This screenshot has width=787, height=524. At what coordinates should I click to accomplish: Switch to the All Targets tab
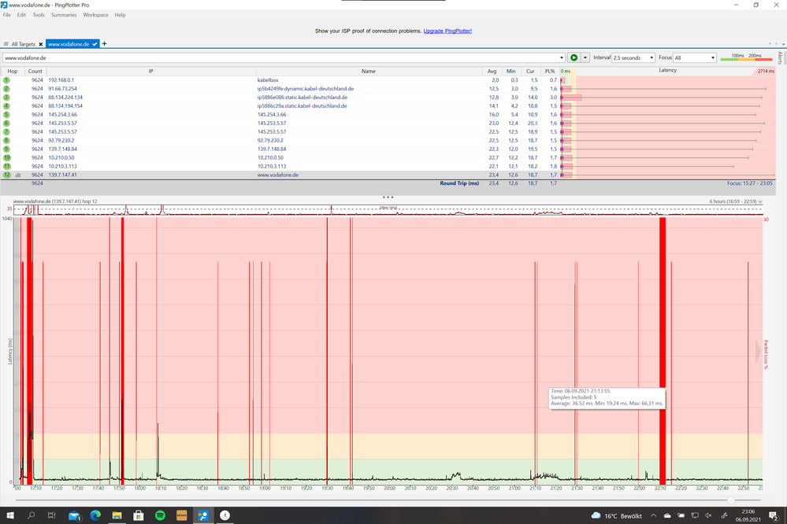[22, 44]
